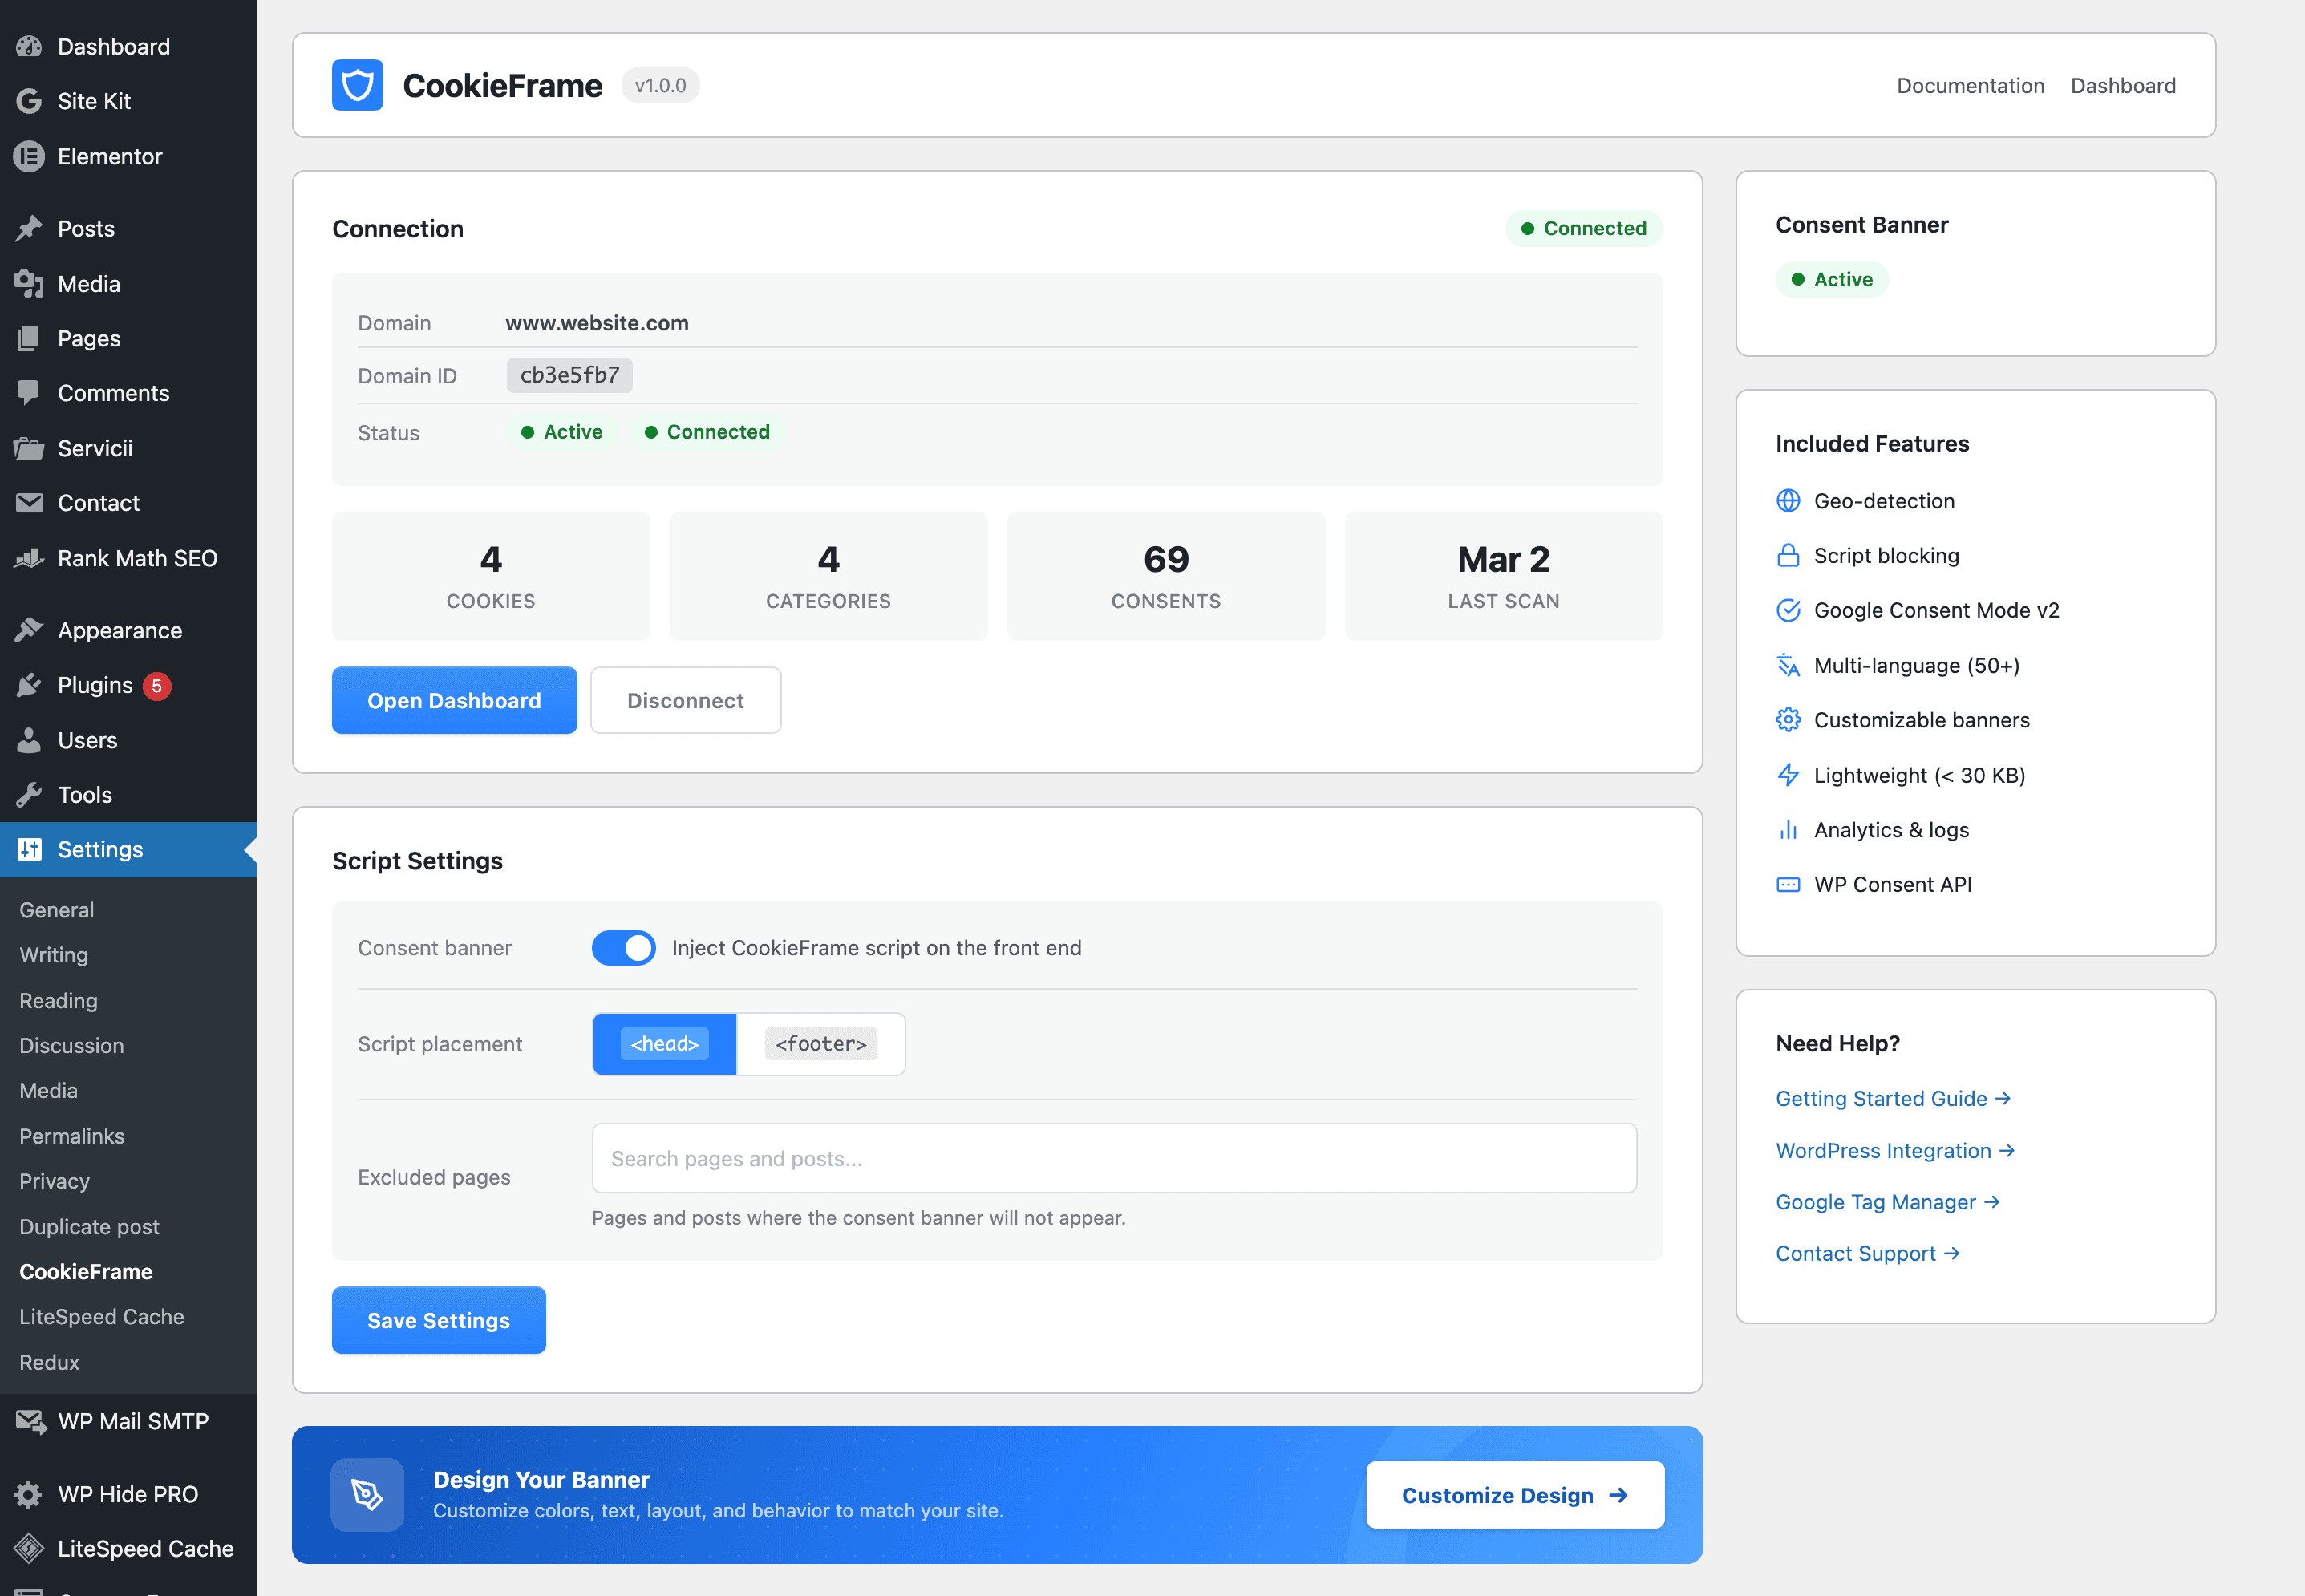
Task: Open the Dashboard link in CookieFrame header
Action: [2123, 86]
